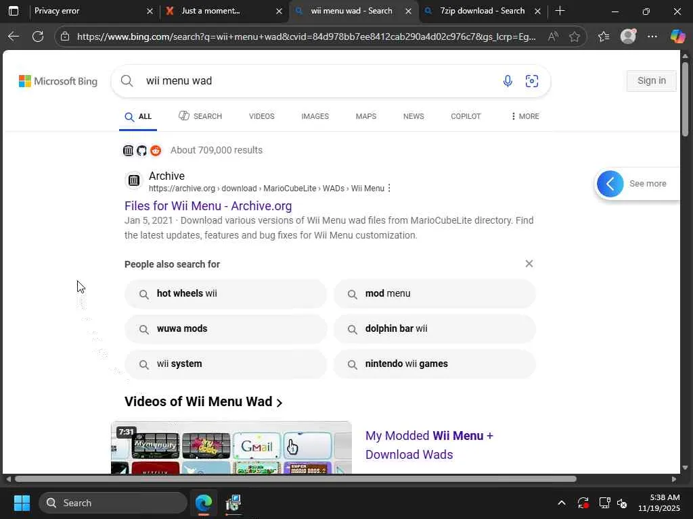The height and width of the screenshot is (519, 693).
Task: Switch to the Just a moment tab
Action: (216, 11)
